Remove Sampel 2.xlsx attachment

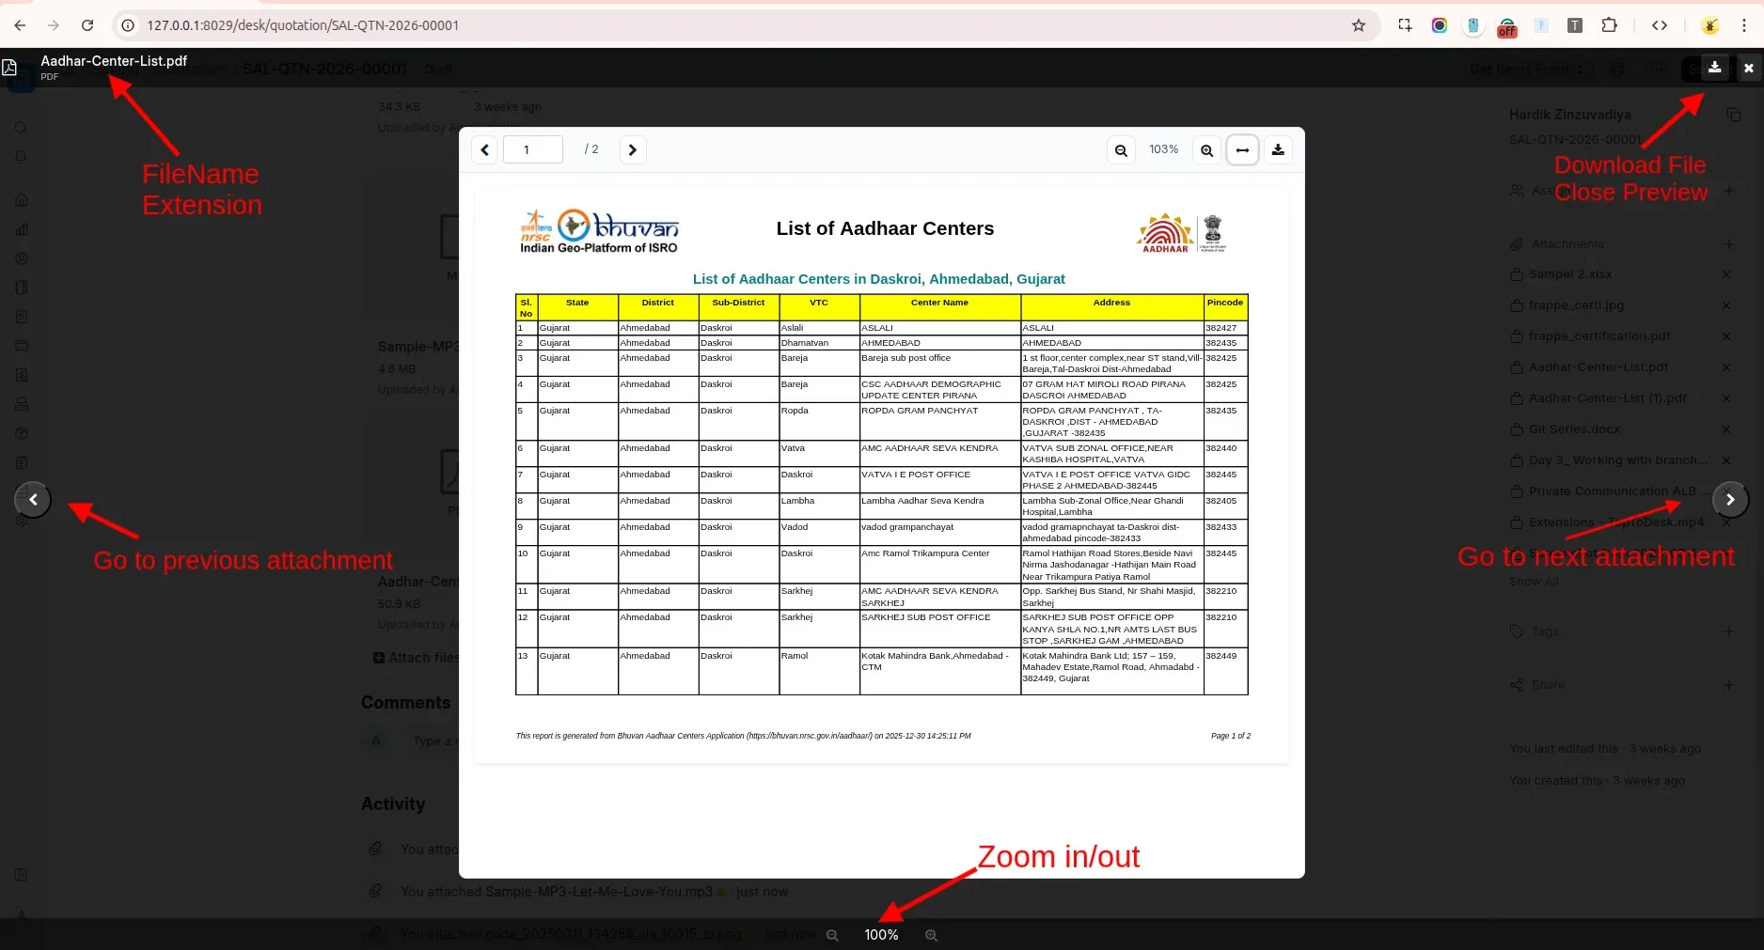[1726, 274]
